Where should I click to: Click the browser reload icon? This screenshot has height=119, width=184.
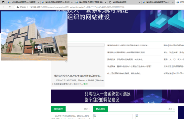(x=10, y=7)
